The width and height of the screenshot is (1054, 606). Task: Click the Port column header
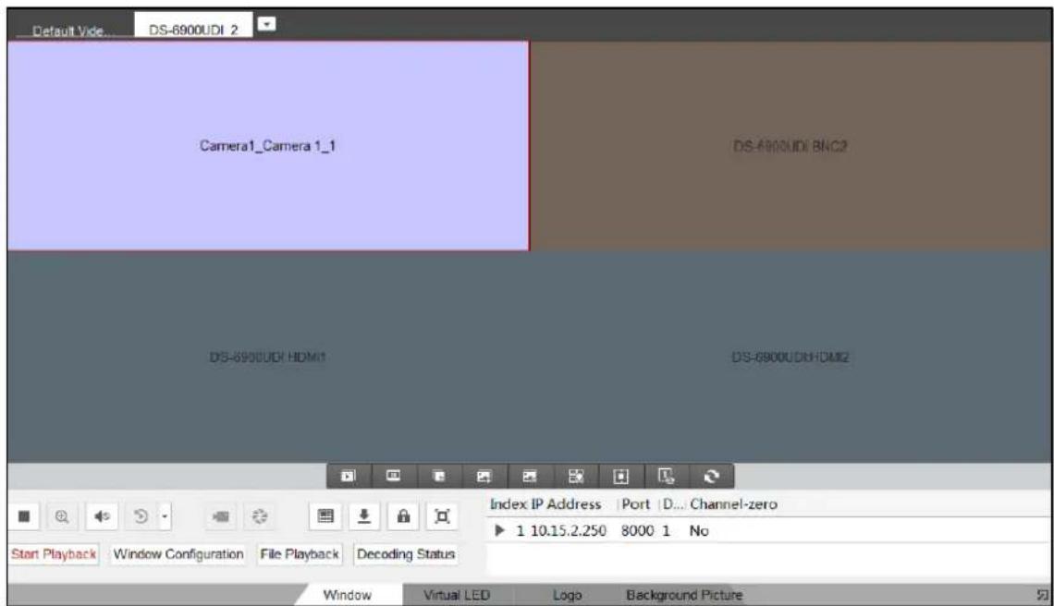click(x=635, y=503)
